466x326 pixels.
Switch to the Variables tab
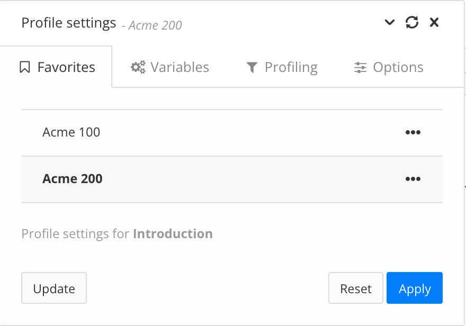[180, 67]
